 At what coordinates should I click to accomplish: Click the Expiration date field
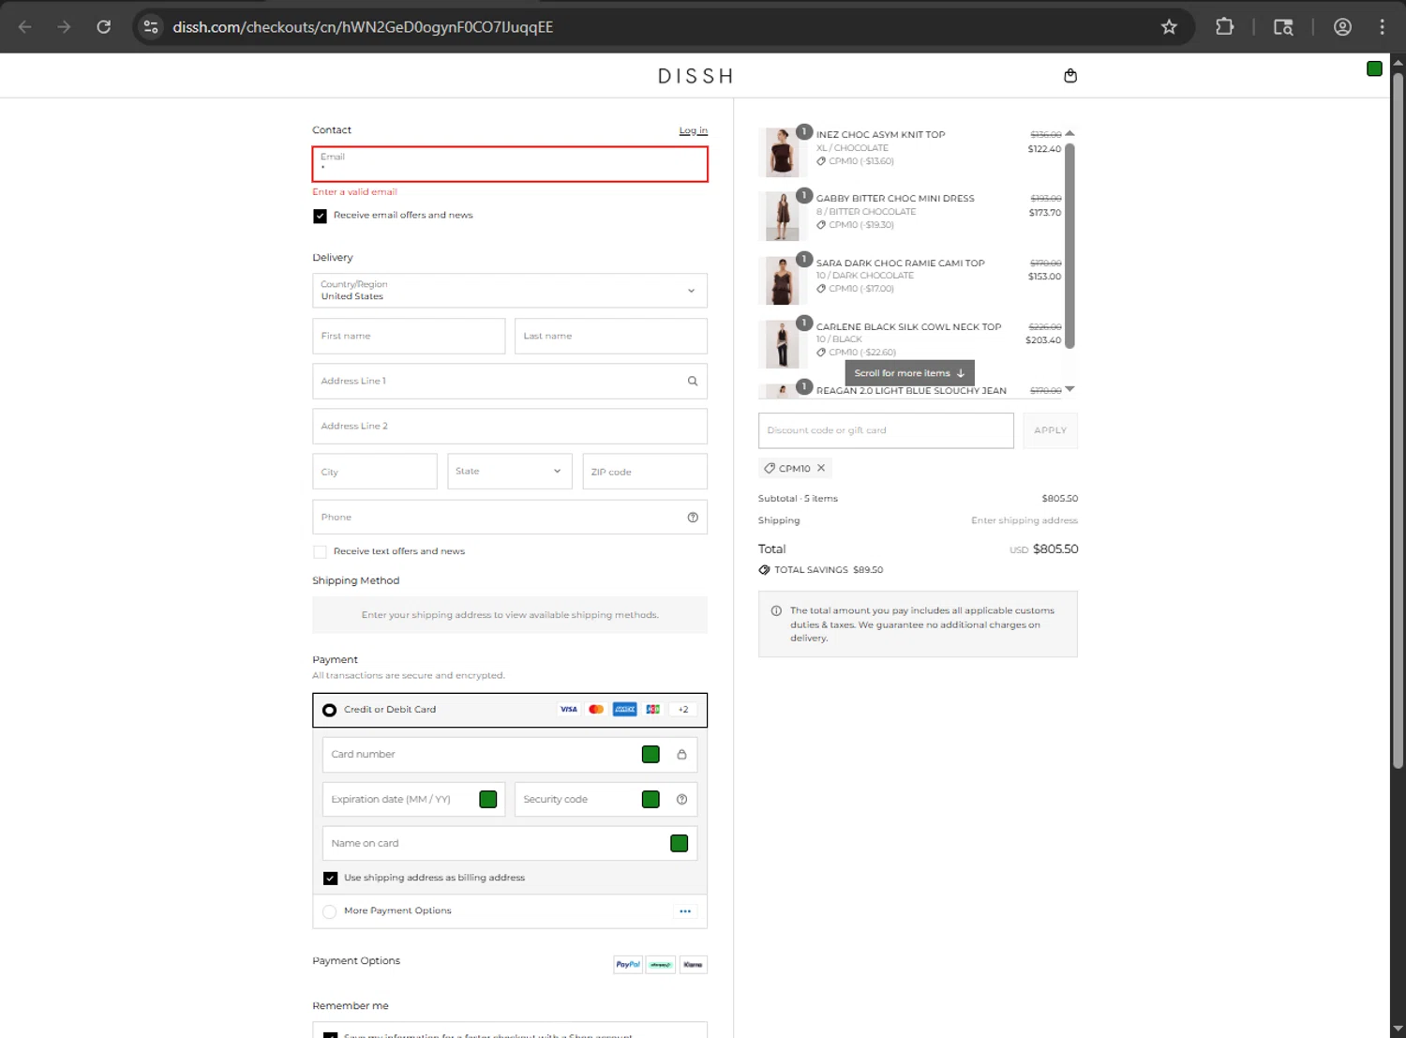pyautogui.click(x=413, y=799)
